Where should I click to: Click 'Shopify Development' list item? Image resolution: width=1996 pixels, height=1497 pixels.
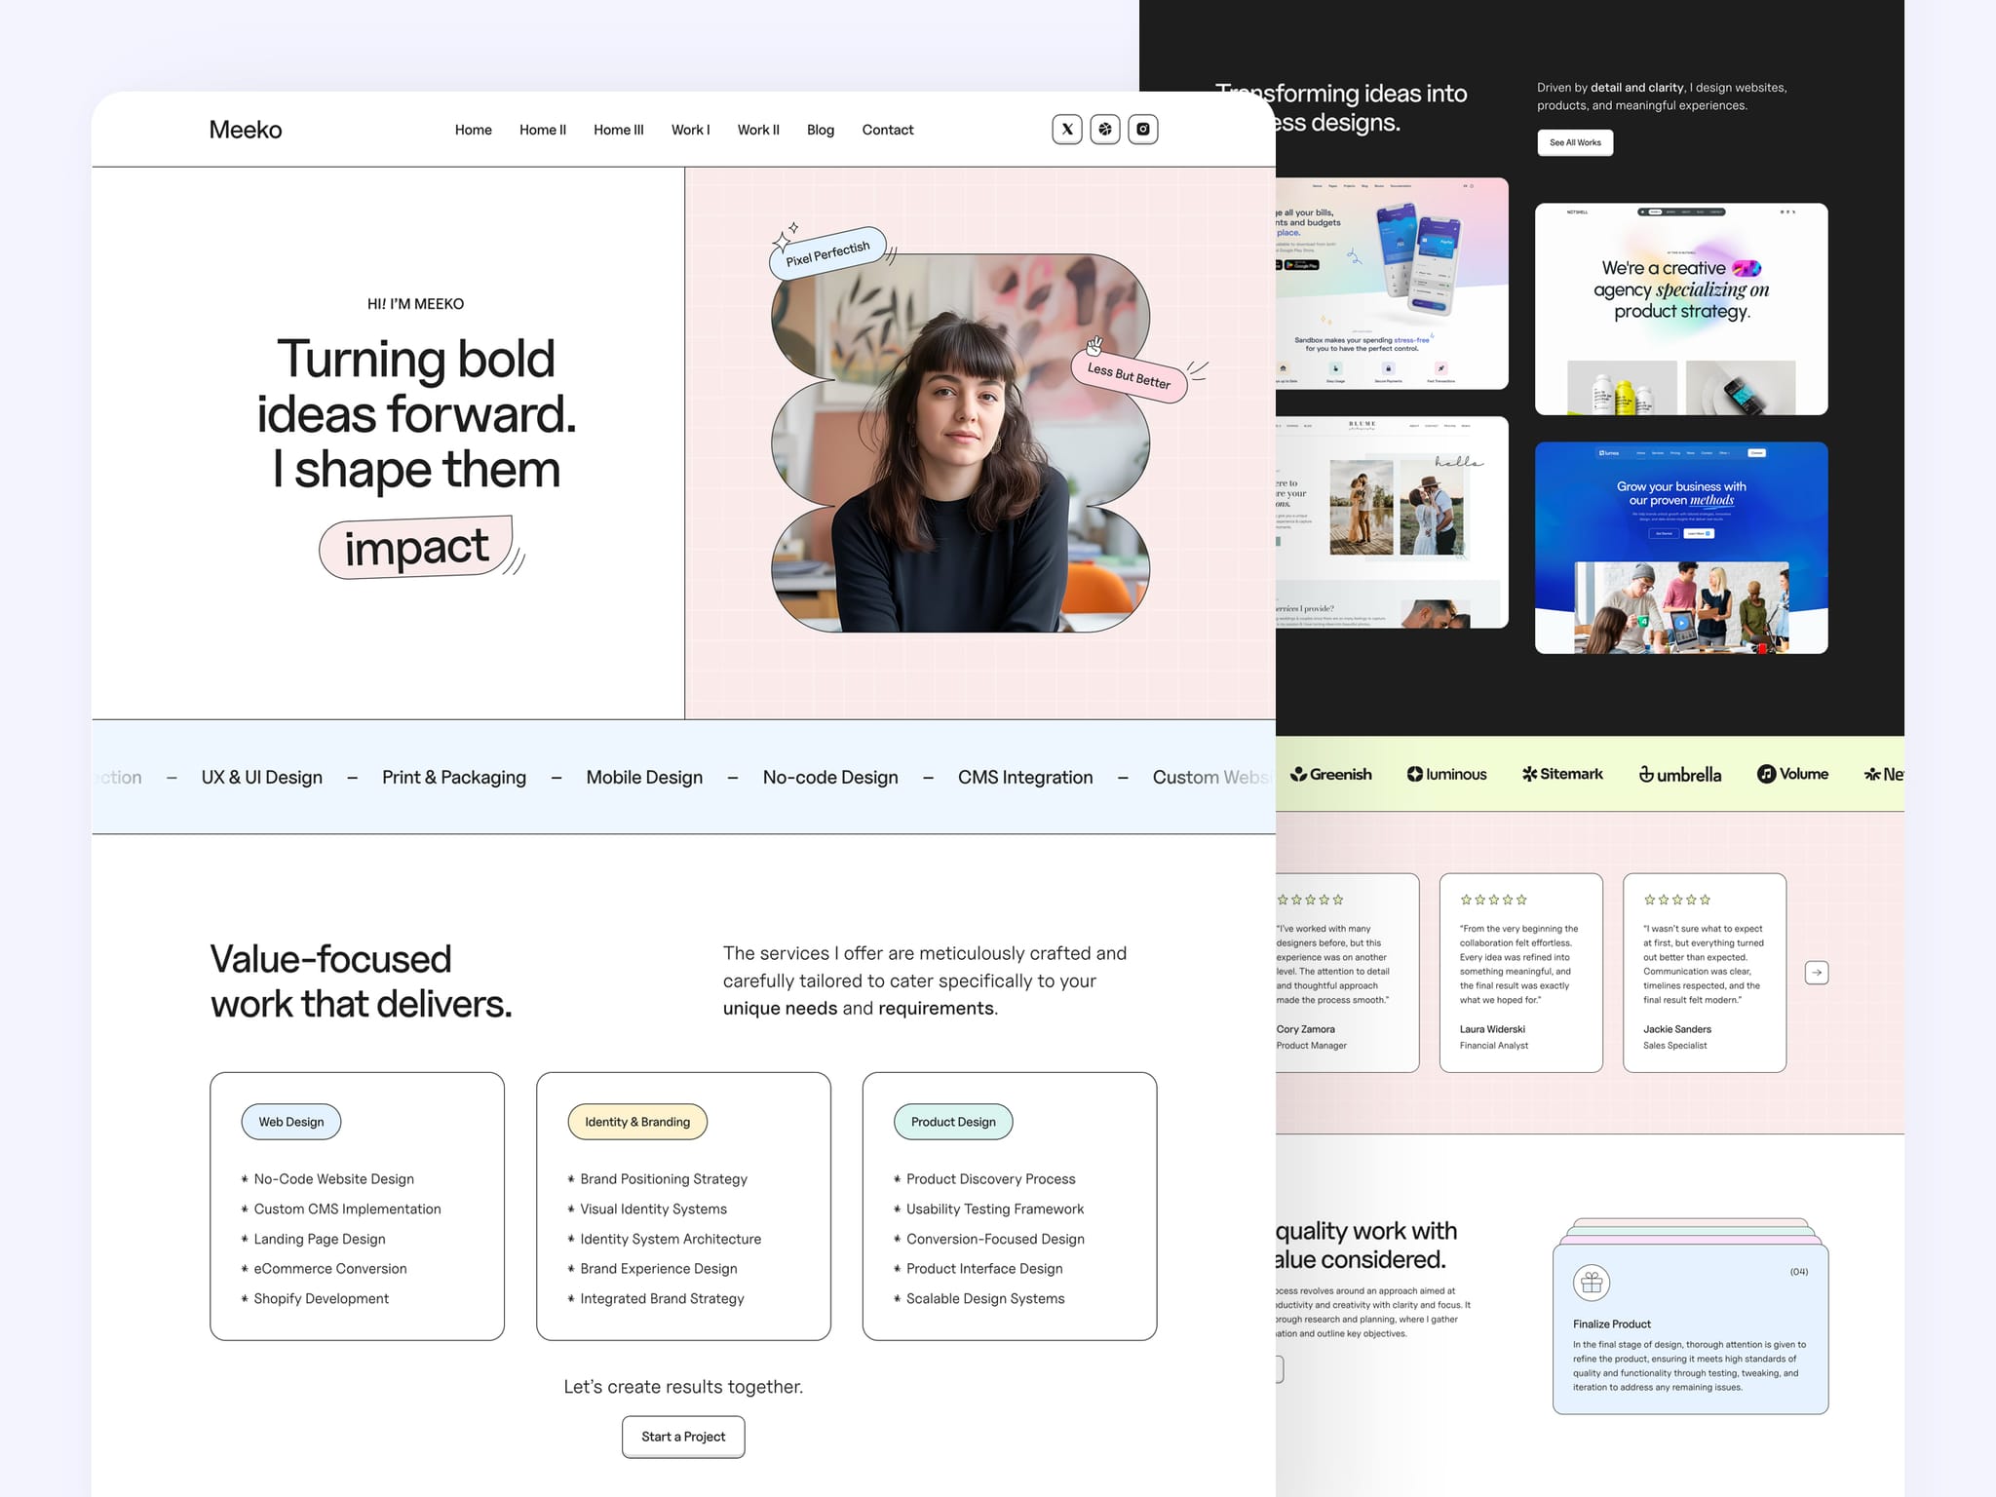pyautogui.click(x=322, y=1299)
